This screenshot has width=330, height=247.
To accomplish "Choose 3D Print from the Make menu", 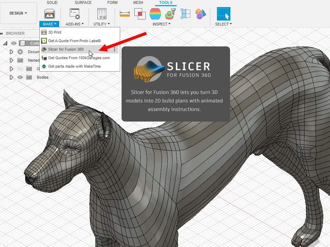I will pyautogui.click(x=80, y=32).
